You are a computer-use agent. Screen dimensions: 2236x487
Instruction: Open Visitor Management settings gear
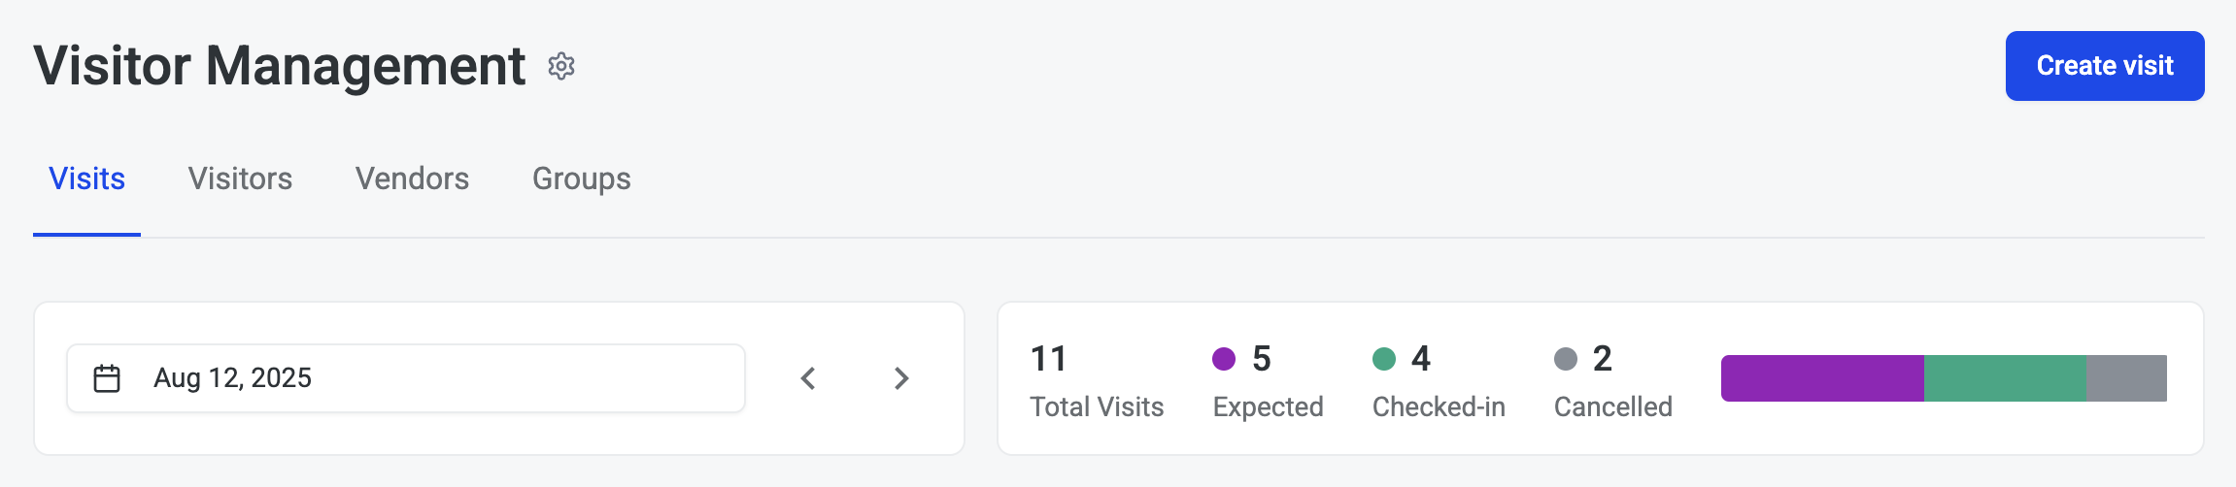(x=561, y=66)
